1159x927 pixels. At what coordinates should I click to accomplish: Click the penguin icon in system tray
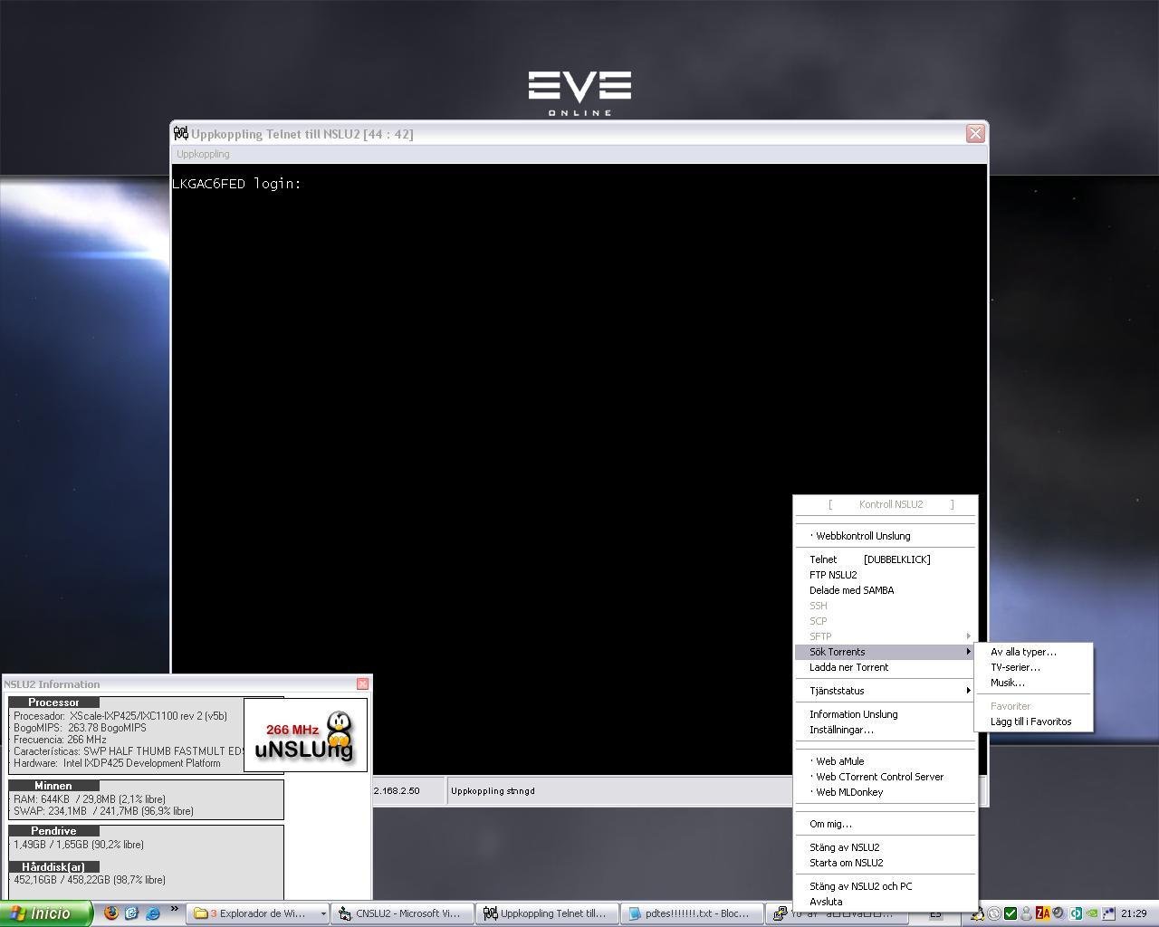tap(978, 913)
